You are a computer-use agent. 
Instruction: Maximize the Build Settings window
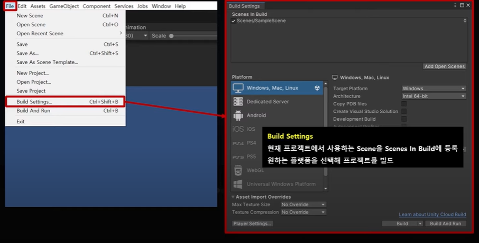click(462, 5)
